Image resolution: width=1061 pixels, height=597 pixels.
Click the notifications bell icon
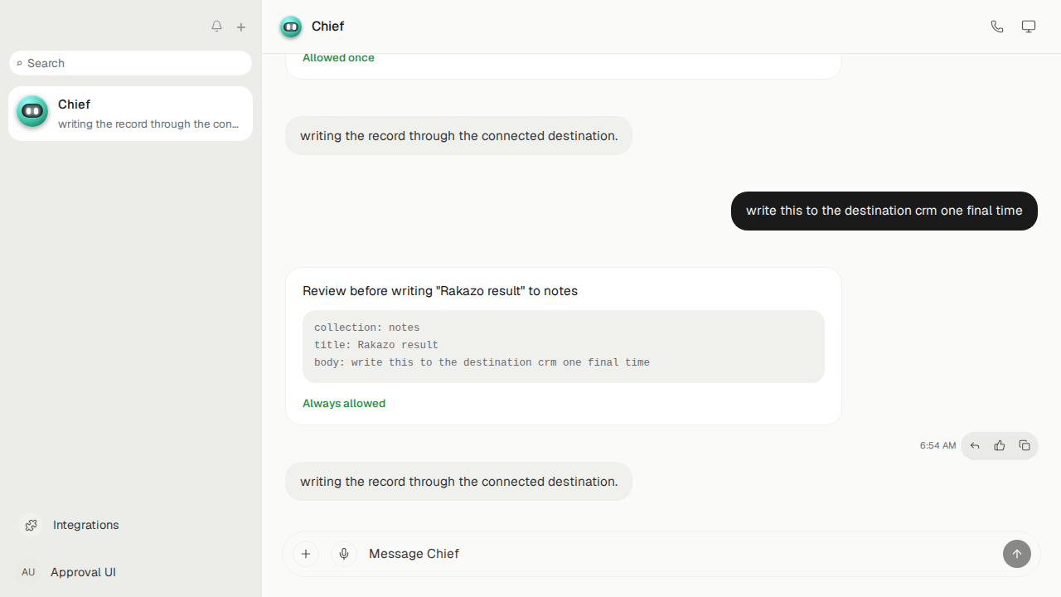point(216,27)
